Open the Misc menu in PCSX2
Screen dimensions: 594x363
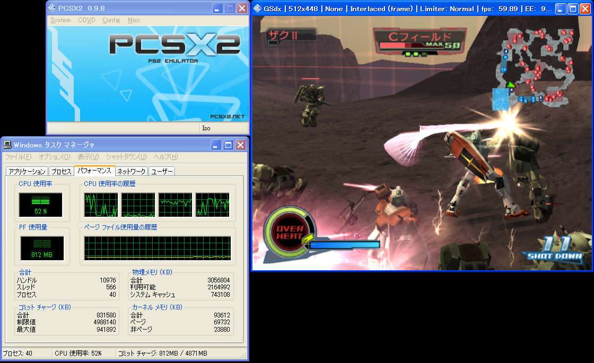134,20
